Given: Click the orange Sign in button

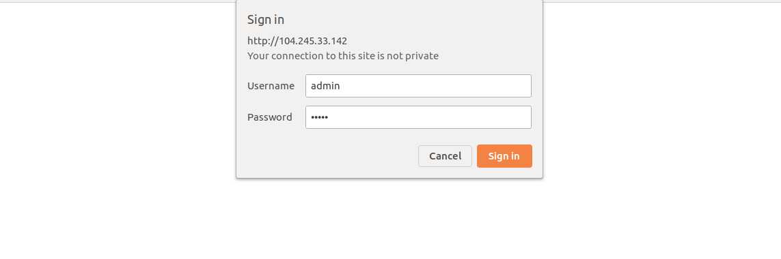Looking at the screenshot, I should click(504, 156).
